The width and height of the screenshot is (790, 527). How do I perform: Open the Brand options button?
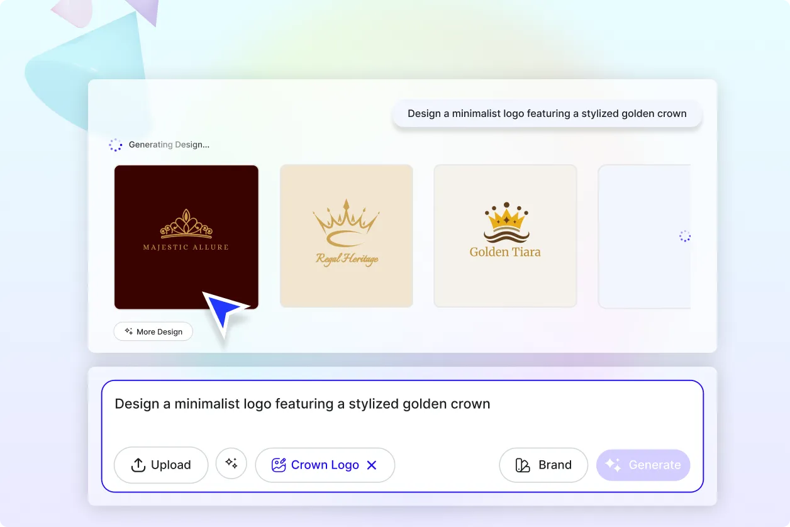(543, 465)
